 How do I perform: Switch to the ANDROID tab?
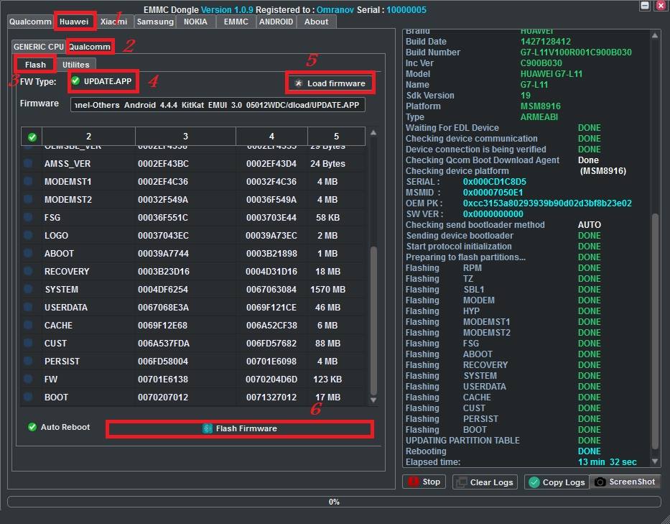point(276,22)
